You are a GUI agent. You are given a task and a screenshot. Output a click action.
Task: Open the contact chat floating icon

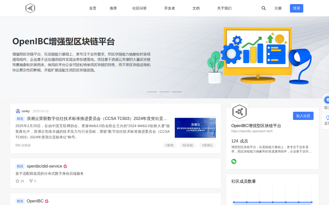(327, 100)
